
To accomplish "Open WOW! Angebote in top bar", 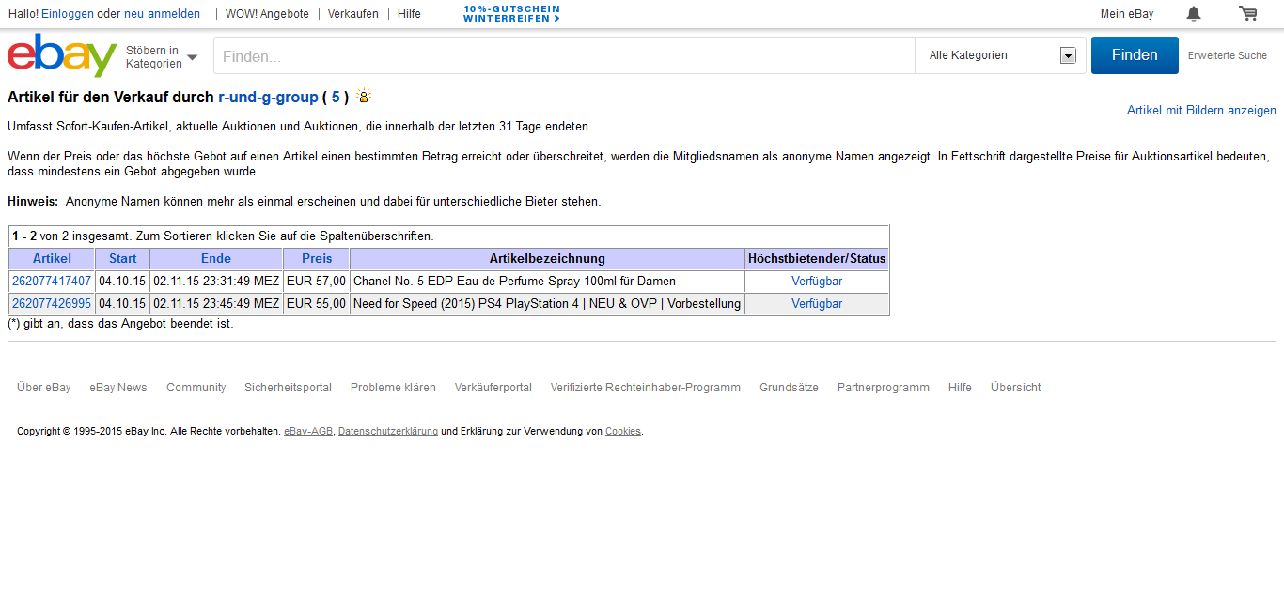I will 267,14.
